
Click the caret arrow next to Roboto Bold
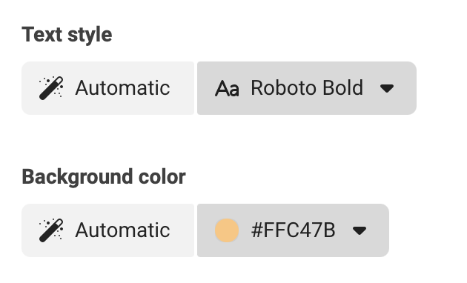pos(387,88)
